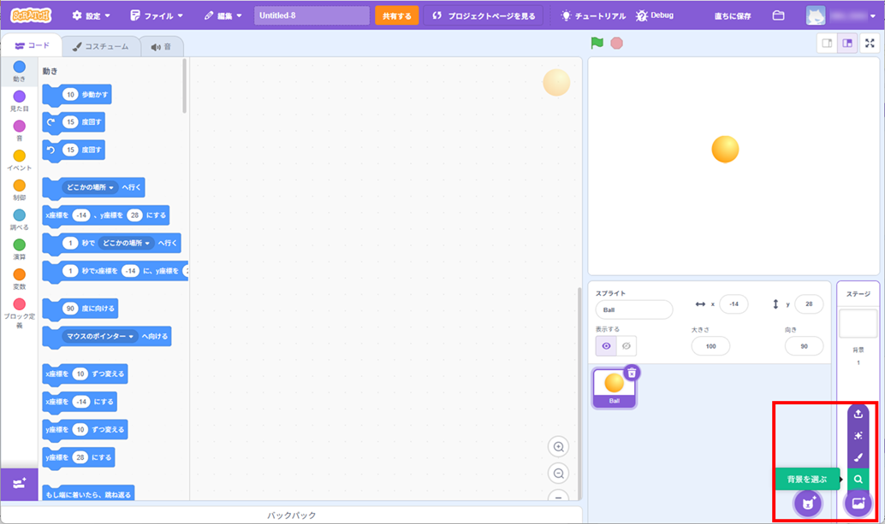Open my stuff folder icon
Image resolution: width=885 pixels, height=524 pixels.
(x=778, y=15)
